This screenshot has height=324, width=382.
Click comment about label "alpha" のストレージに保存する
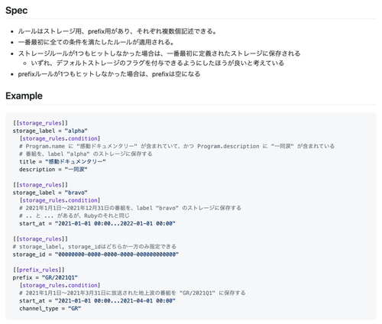point(86,154)
